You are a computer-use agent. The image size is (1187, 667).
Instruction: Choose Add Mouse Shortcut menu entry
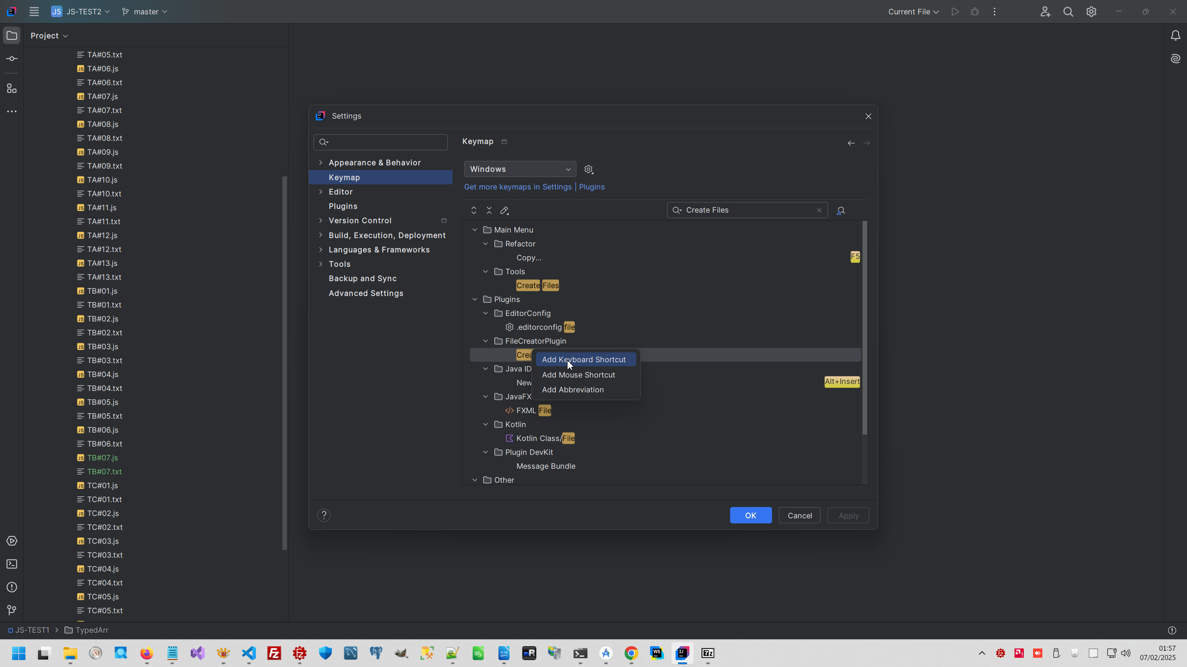point(578,375)
